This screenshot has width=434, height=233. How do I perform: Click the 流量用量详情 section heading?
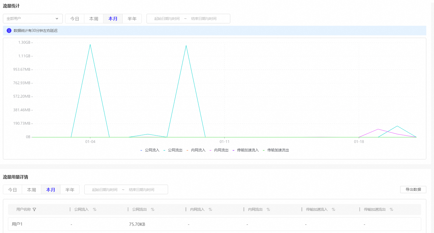pos(15,177)
